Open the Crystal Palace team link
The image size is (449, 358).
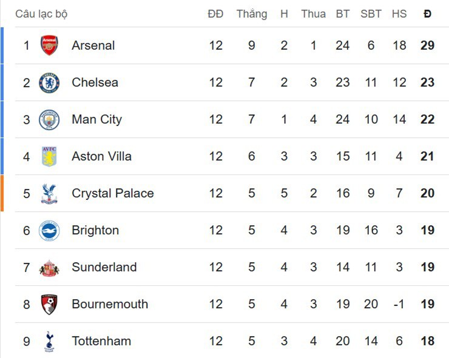point(112,193)
